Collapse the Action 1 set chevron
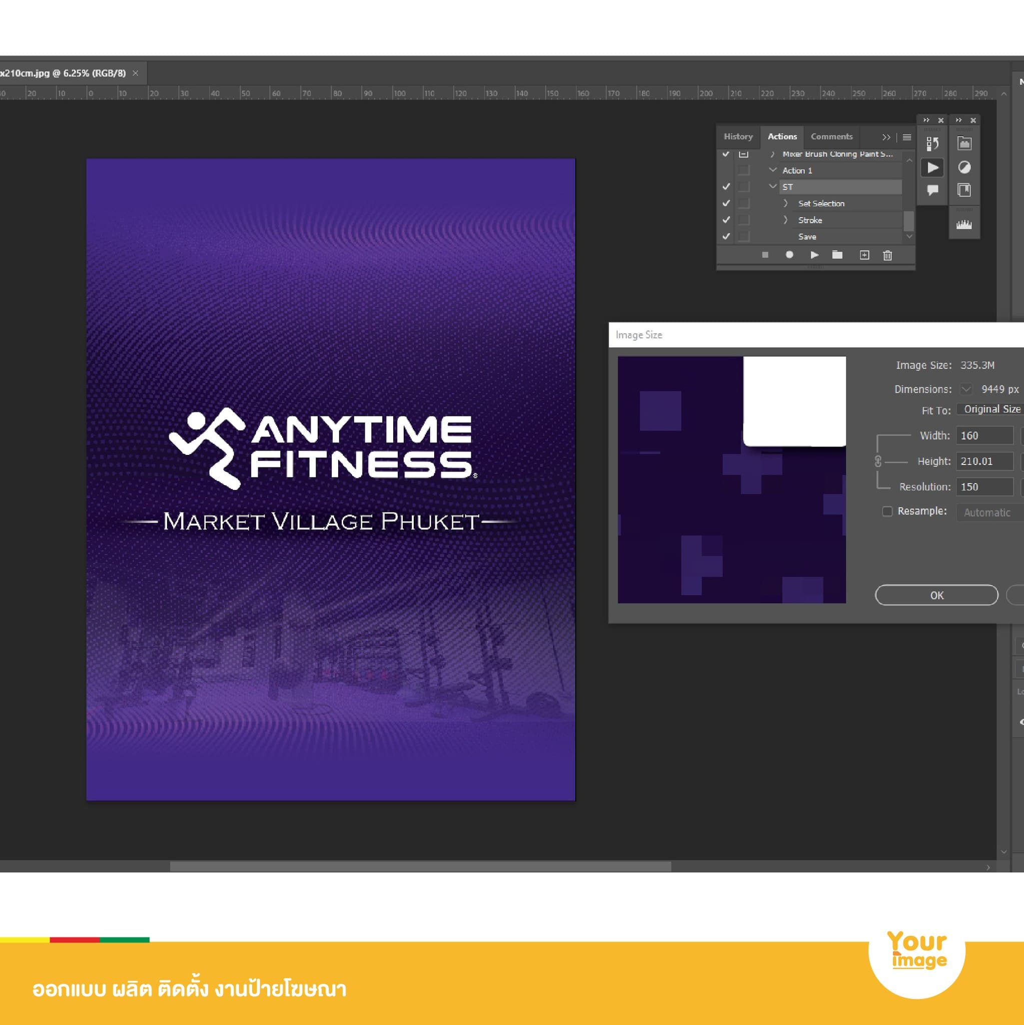 tap(773, 170)
